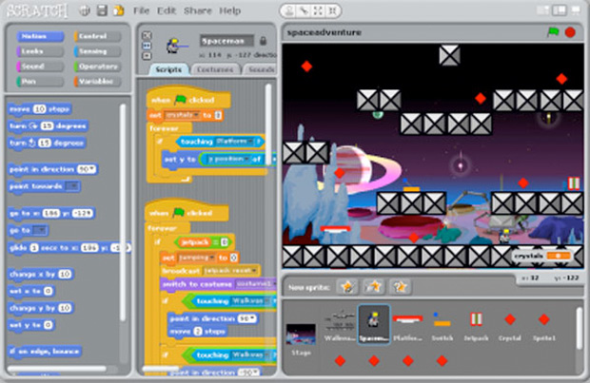Paint a new sprite
The width and height of the screenshot is (590, 383).
click(x=347, y=287)
